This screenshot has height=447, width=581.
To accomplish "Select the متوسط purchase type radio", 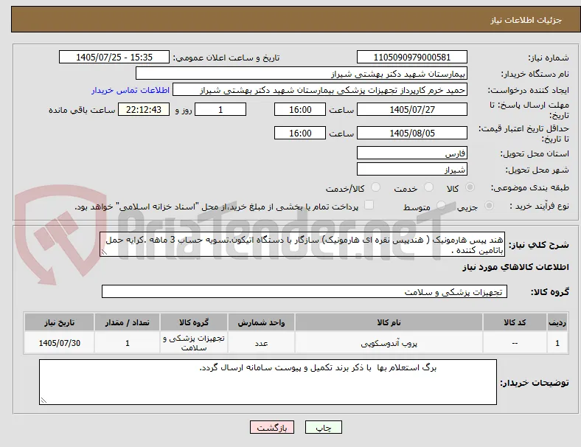I will (x=441, y=205).
